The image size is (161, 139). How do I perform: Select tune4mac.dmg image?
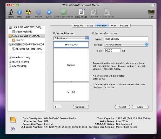coord(26,58)
